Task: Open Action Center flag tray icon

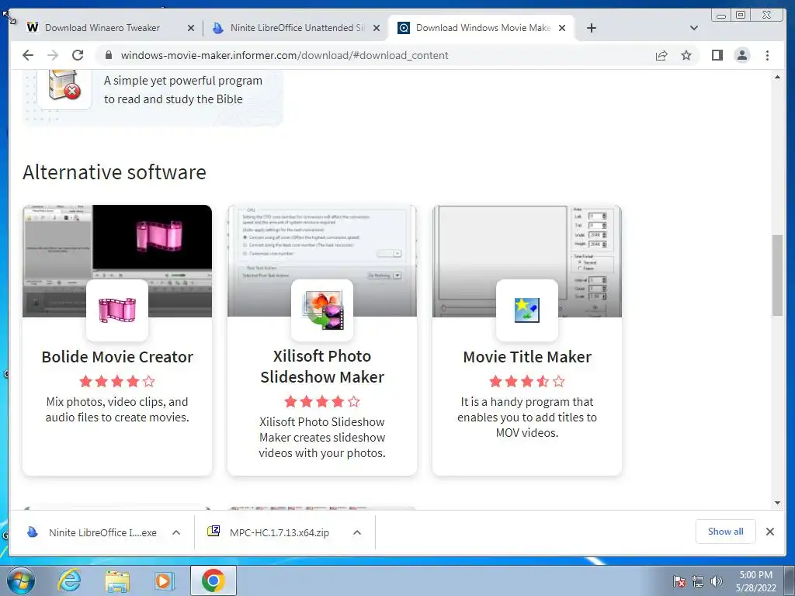Action: (679, 580)
